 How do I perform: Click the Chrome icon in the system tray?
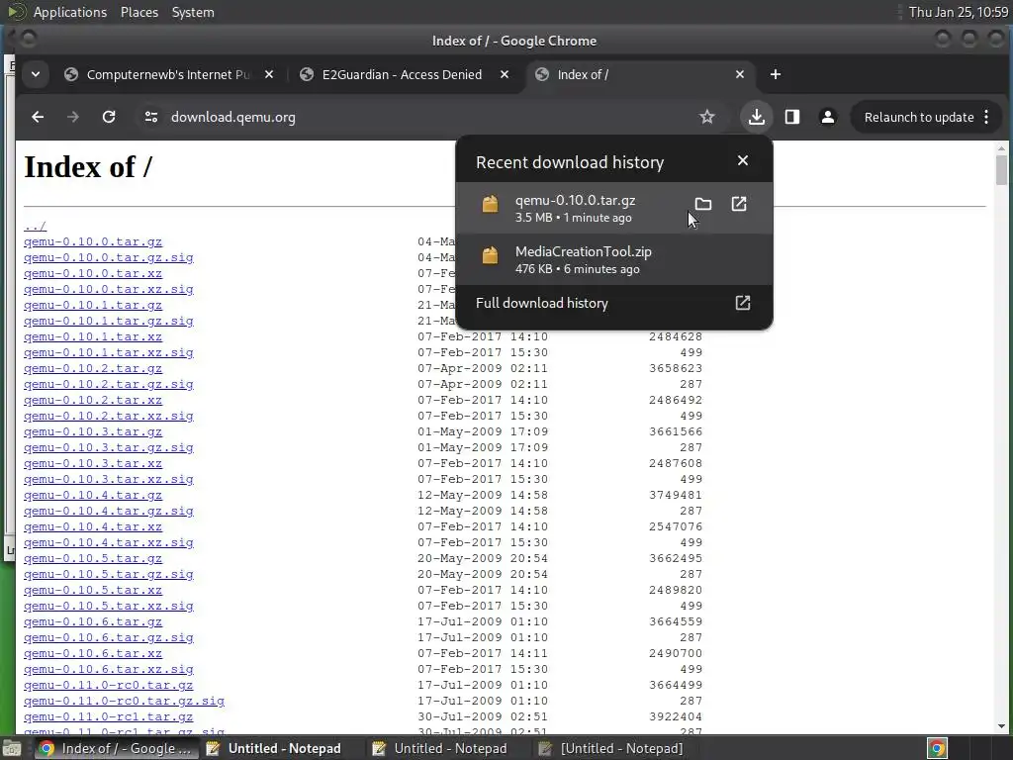(x=937, y=748)
